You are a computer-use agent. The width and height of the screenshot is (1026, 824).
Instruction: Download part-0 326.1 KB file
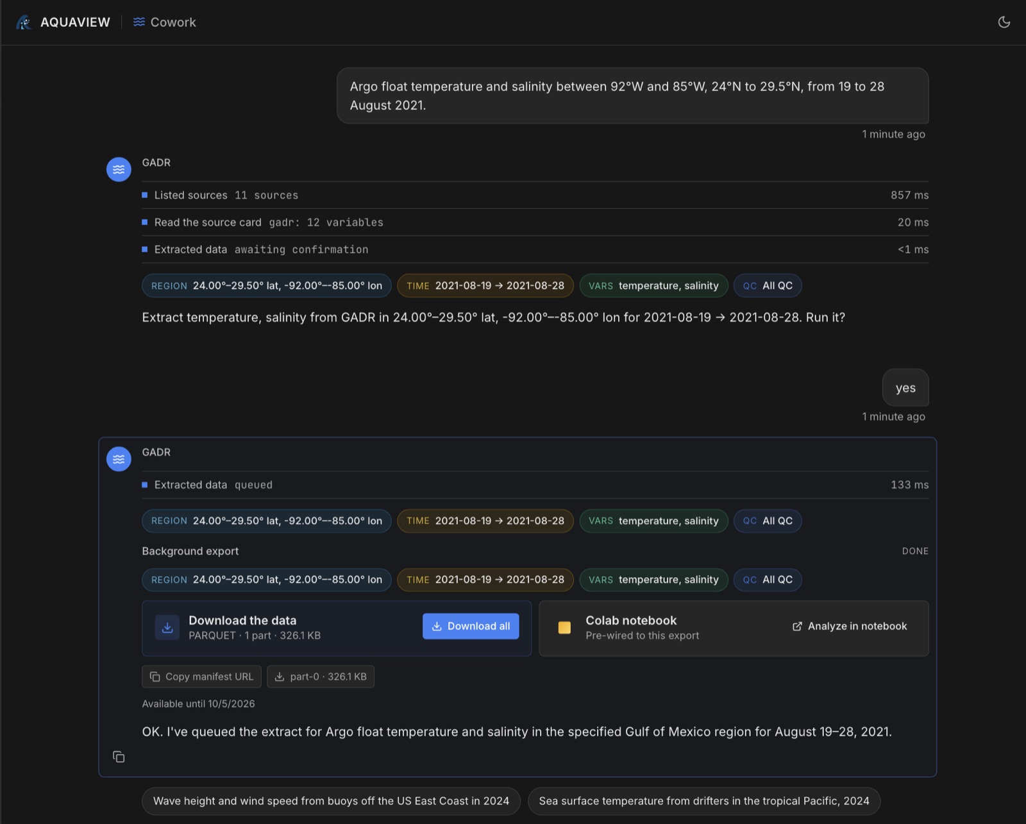(321, 677)
